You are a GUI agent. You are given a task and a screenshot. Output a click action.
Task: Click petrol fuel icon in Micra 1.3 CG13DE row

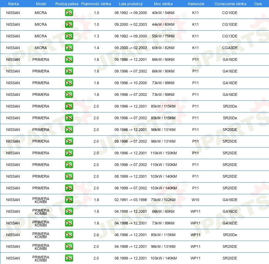pos(69,36)
